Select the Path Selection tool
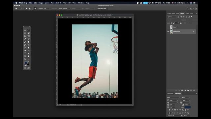The image size is (211, 119). 29,54
